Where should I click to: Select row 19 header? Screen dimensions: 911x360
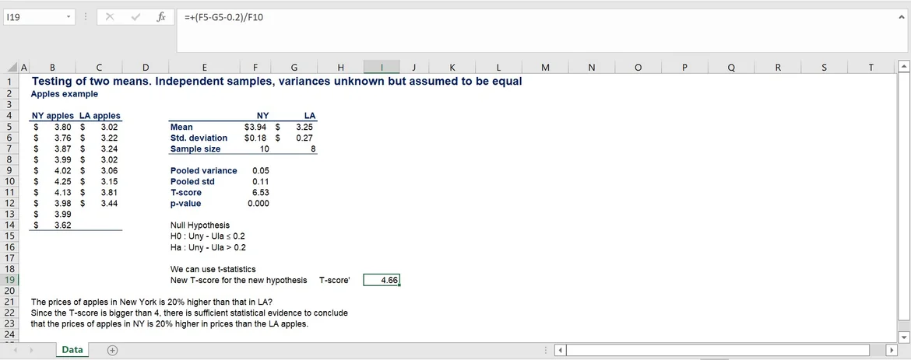(x=10, y=280)
